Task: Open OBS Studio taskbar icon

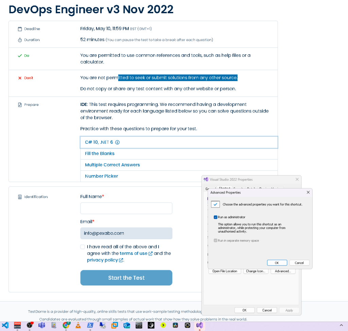Action: 30,325
